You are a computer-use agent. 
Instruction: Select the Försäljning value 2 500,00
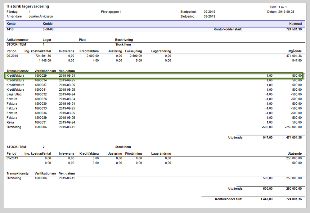136,56
